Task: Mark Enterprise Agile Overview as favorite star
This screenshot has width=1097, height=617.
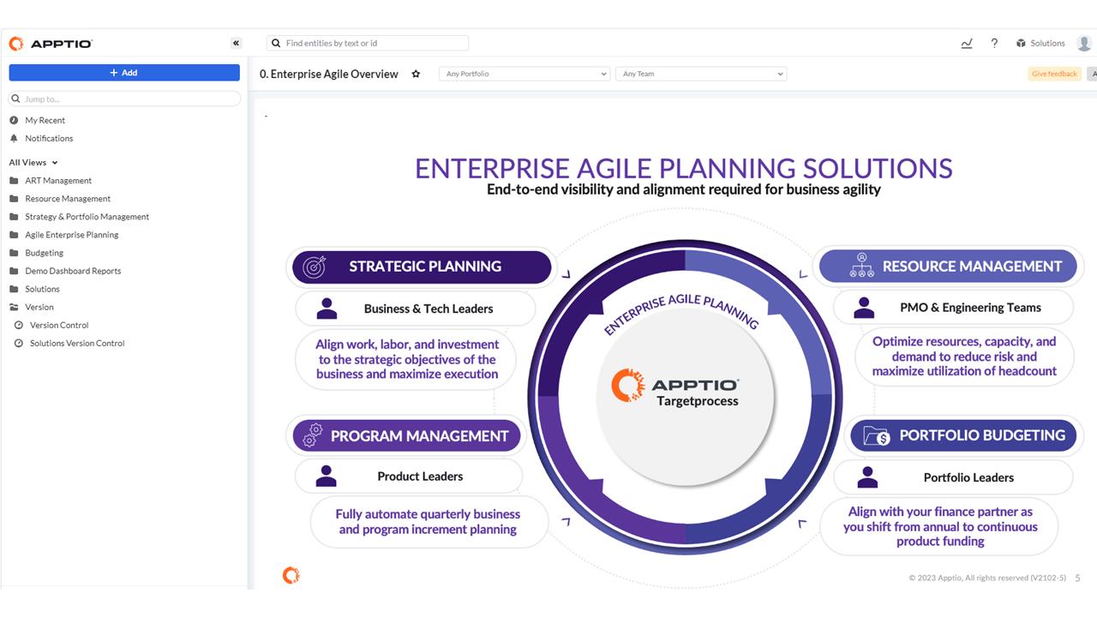Action: pyautogui.click(x=416, y=74)
